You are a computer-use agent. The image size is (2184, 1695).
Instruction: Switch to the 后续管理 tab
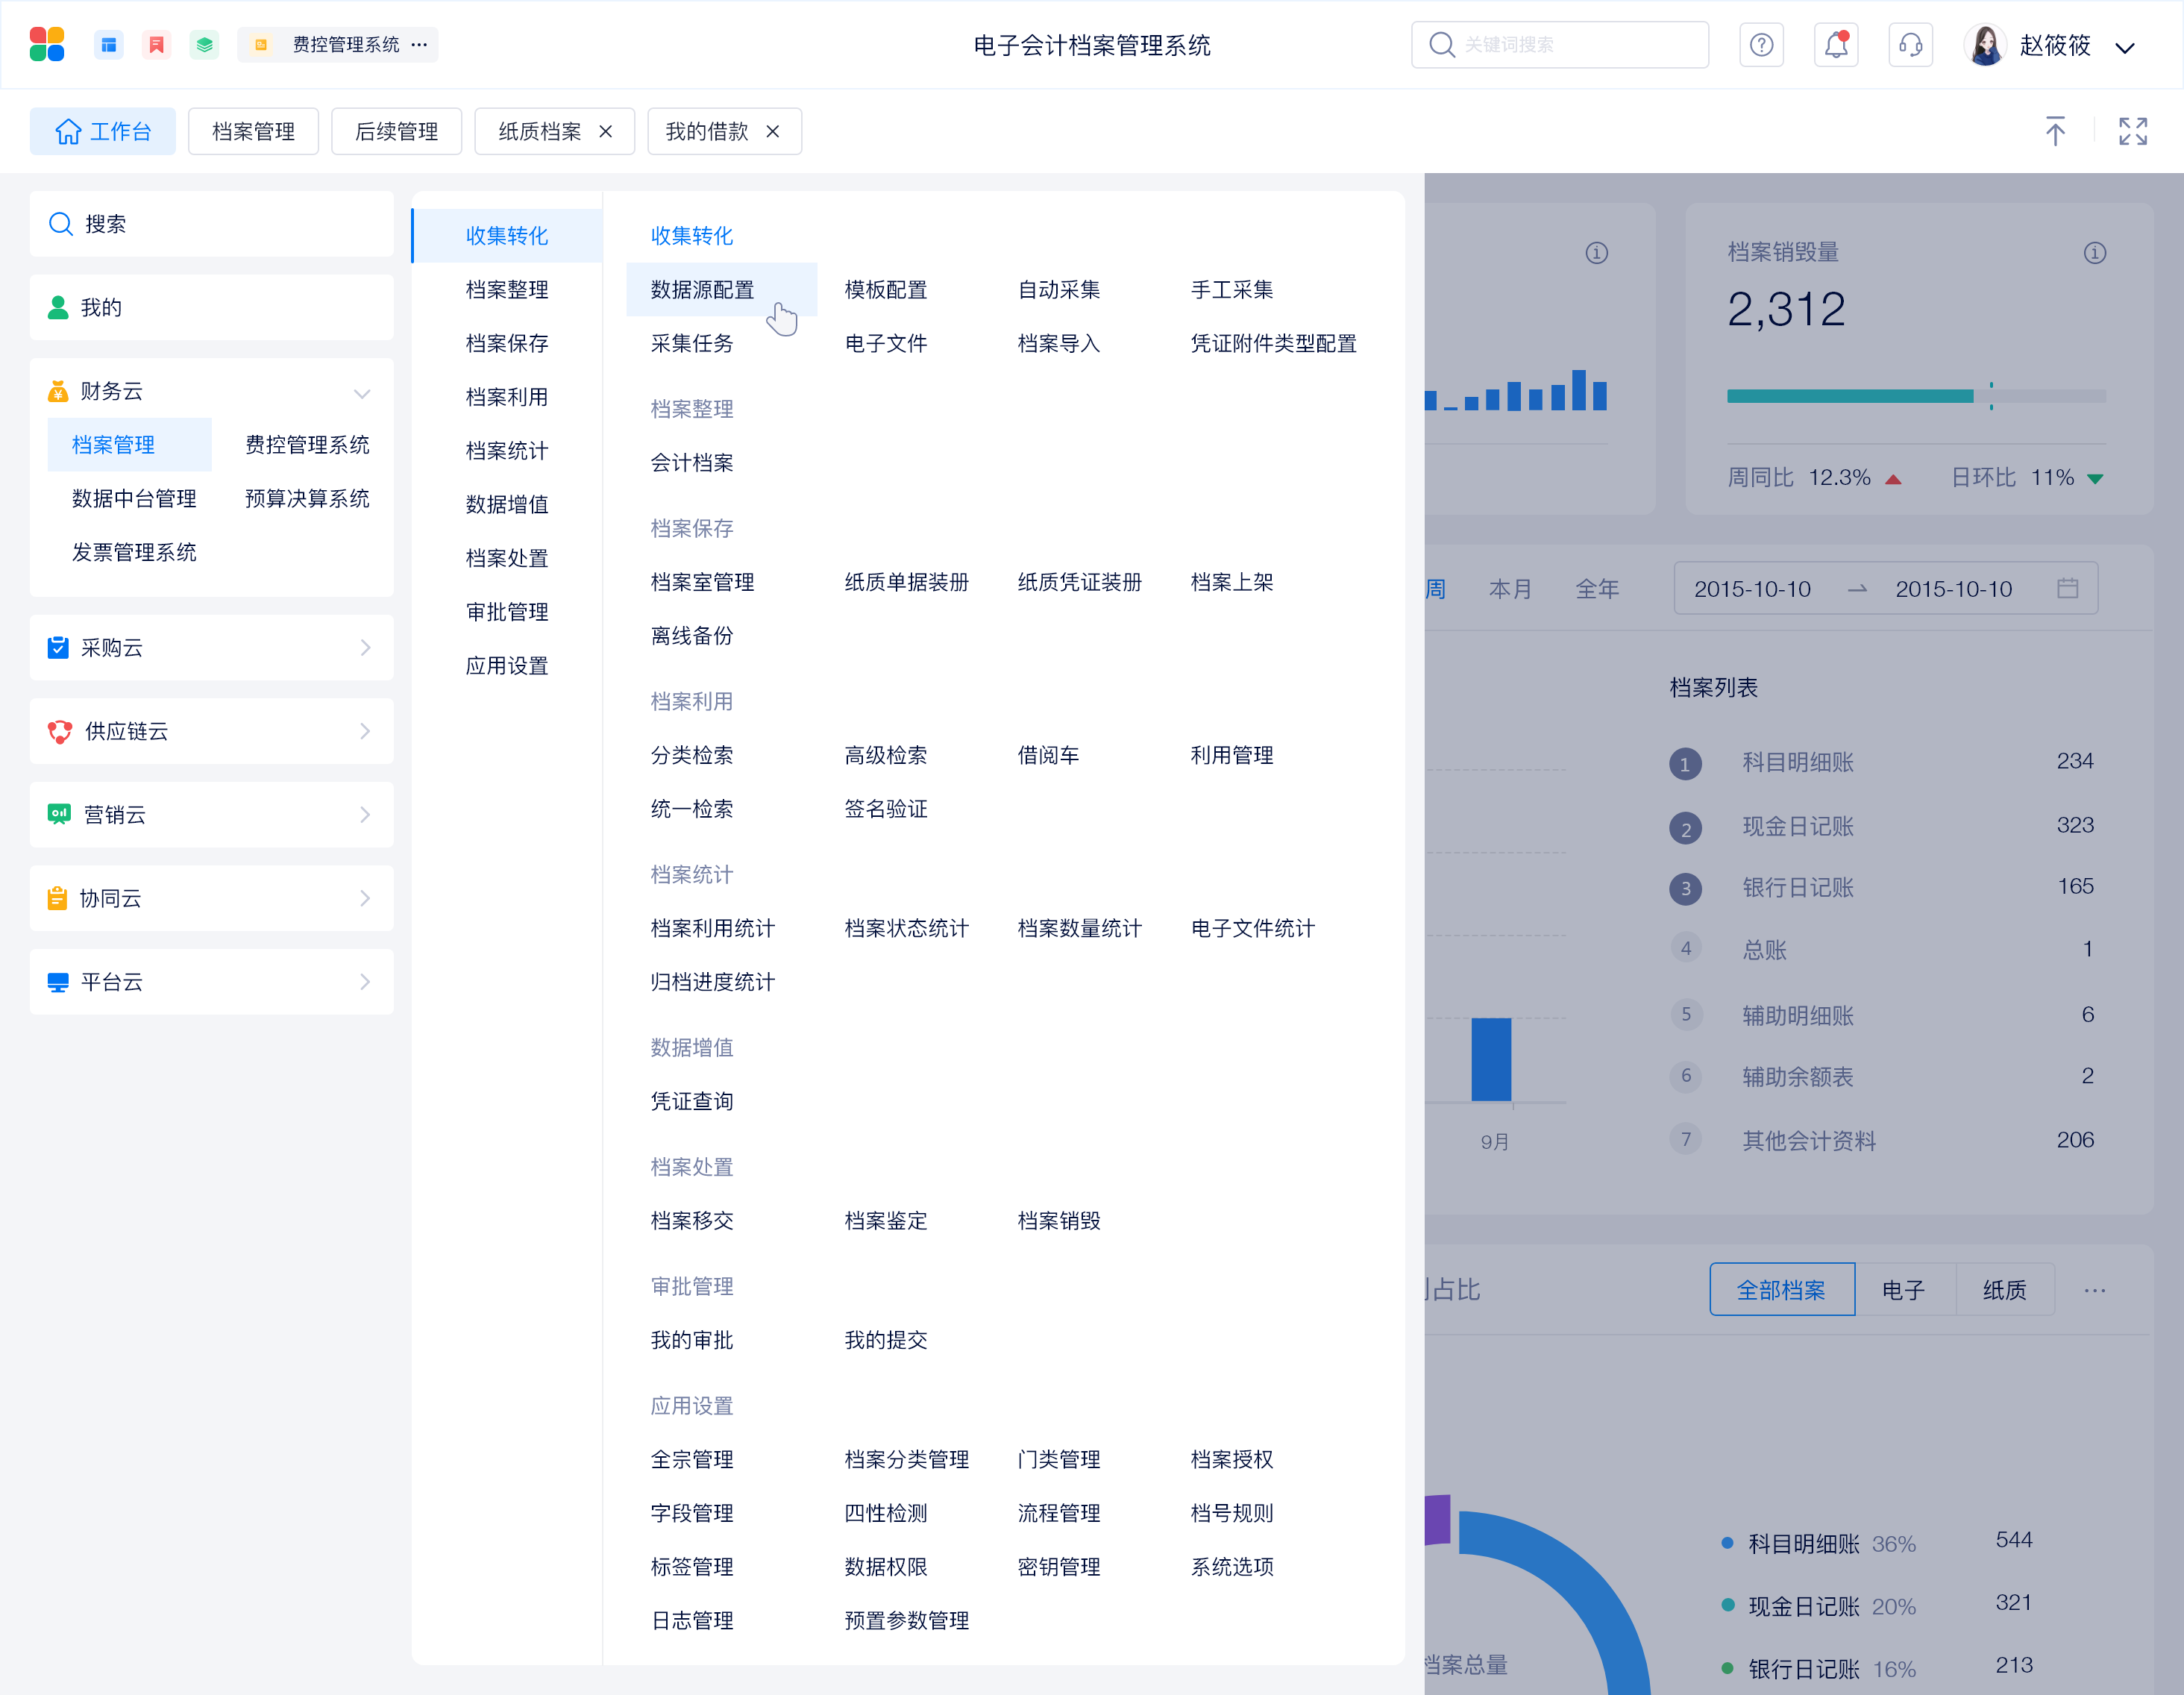coord(396,131)
